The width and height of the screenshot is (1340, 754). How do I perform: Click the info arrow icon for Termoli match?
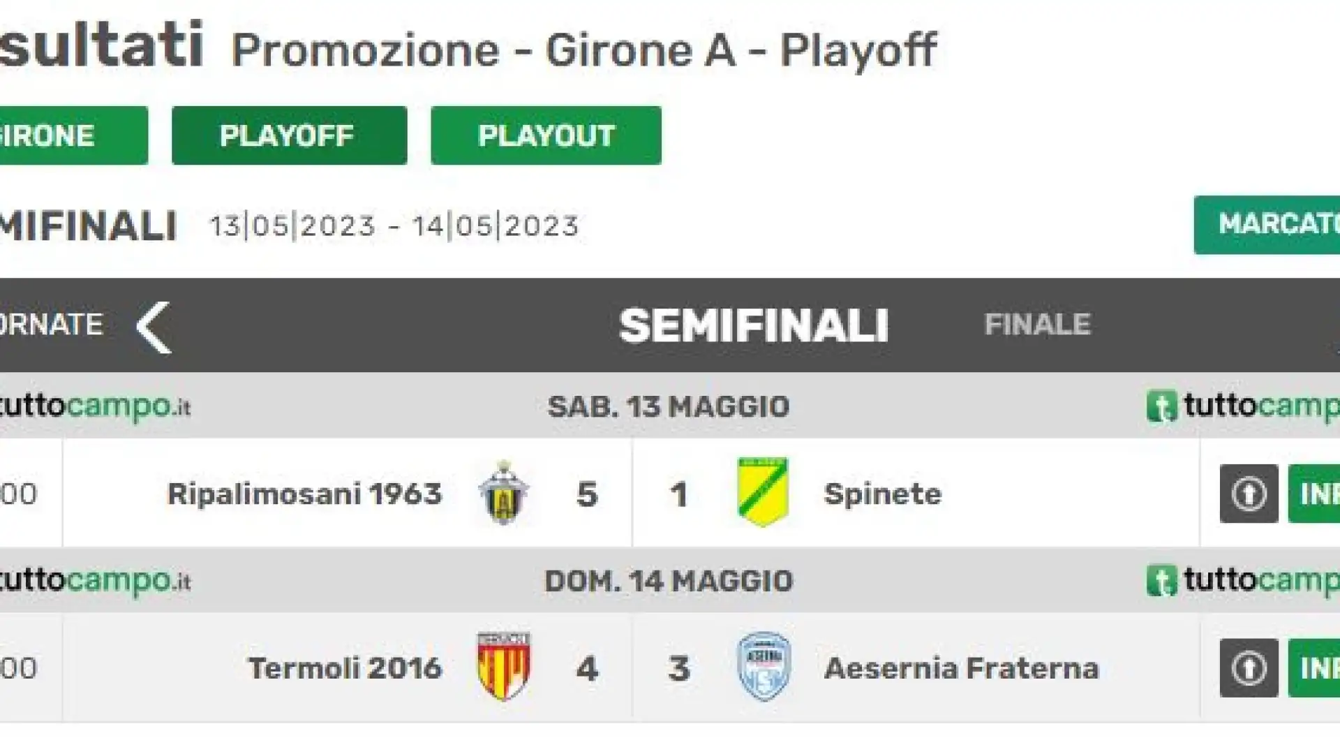1249,668
